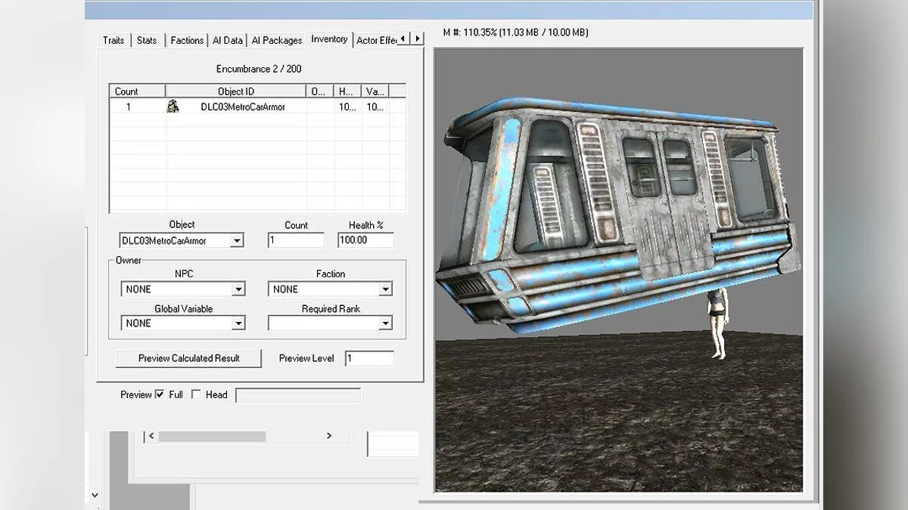
Task: Click the Preview Calculated Result button
Action: coord(188,358)
